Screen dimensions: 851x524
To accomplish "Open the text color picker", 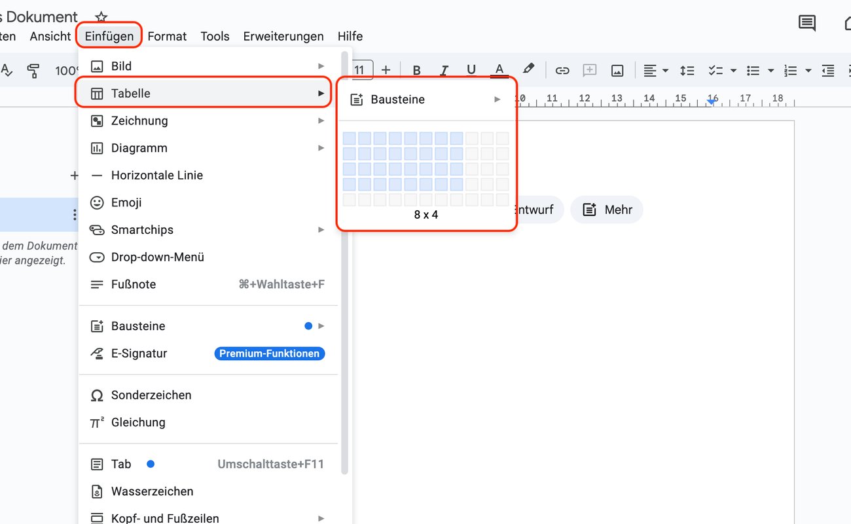I will tap(499, 70).
